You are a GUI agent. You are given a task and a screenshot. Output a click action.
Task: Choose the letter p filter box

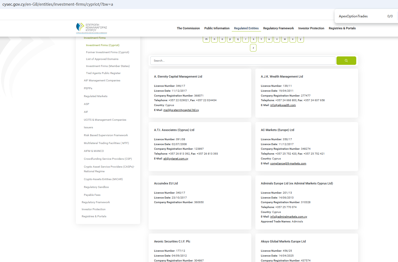230,39
